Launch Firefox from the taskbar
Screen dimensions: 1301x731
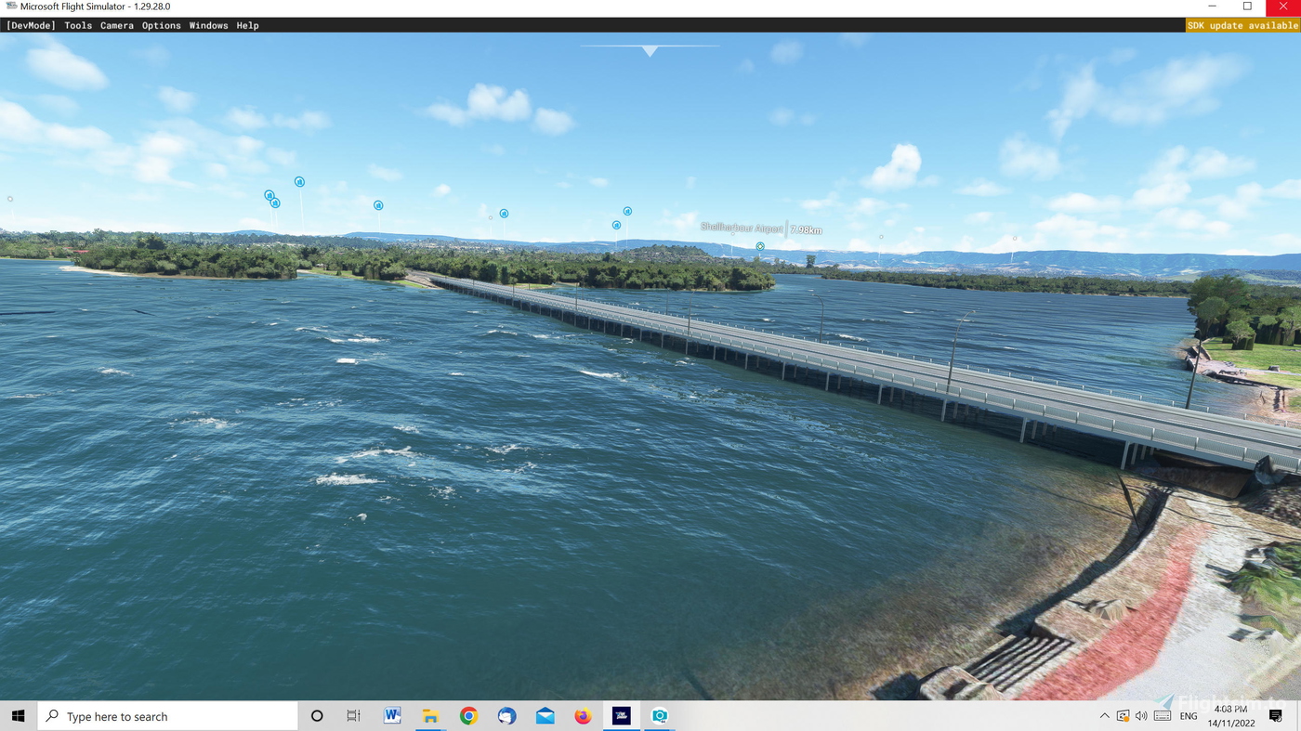(x=582, y=715)
